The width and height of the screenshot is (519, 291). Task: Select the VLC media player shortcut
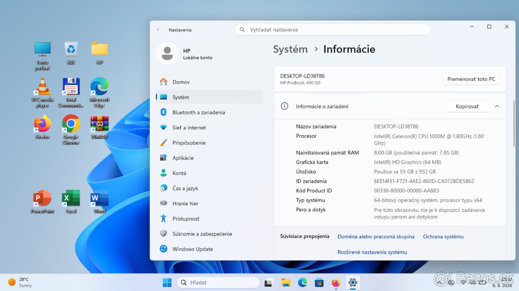[42, 93]
